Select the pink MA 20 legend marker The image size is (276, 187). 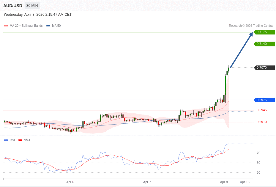[x=5, y=26]
